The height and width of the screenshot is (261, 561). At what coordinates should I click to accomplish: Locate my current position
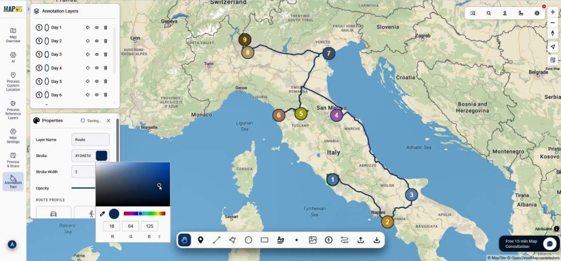[x=553, y=47]
